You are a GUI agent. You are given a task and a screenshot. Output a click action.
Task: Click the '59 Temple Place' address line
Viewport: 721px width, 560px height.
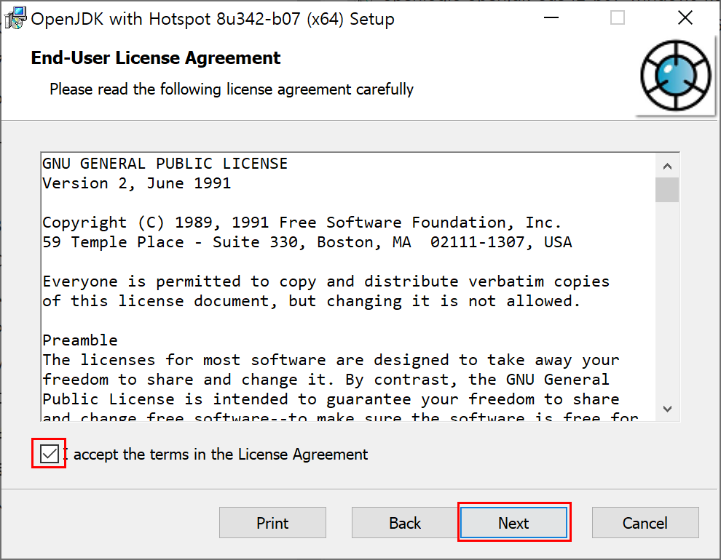tap(307, 242)
